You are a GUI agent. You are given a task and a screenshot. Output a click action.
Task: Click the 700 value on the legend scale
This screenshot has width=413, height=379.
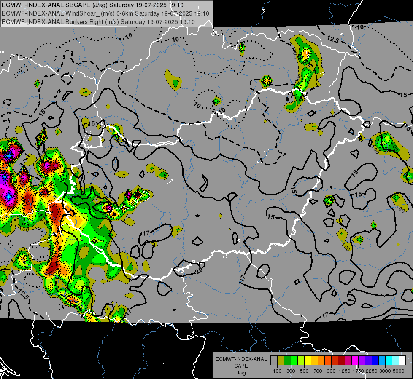318,371
